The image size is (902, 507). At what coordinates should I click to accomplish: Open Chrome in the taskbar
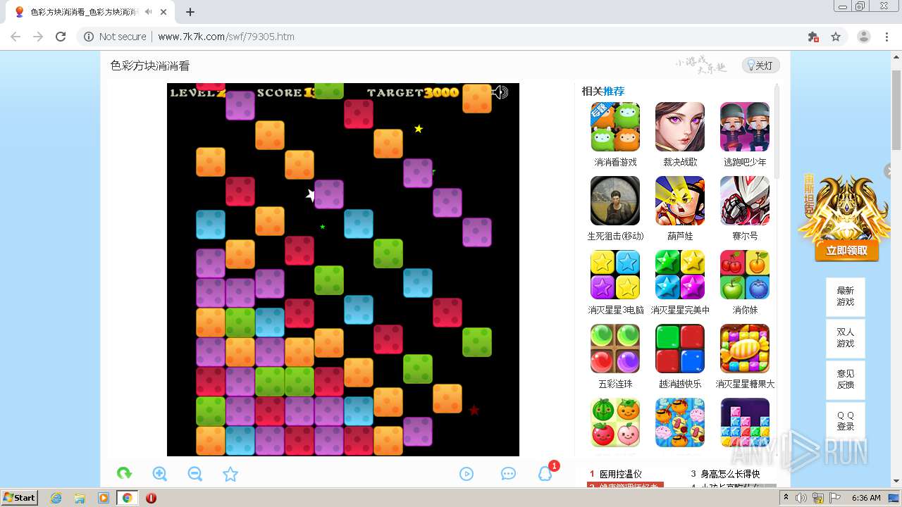tap(127, 498)
